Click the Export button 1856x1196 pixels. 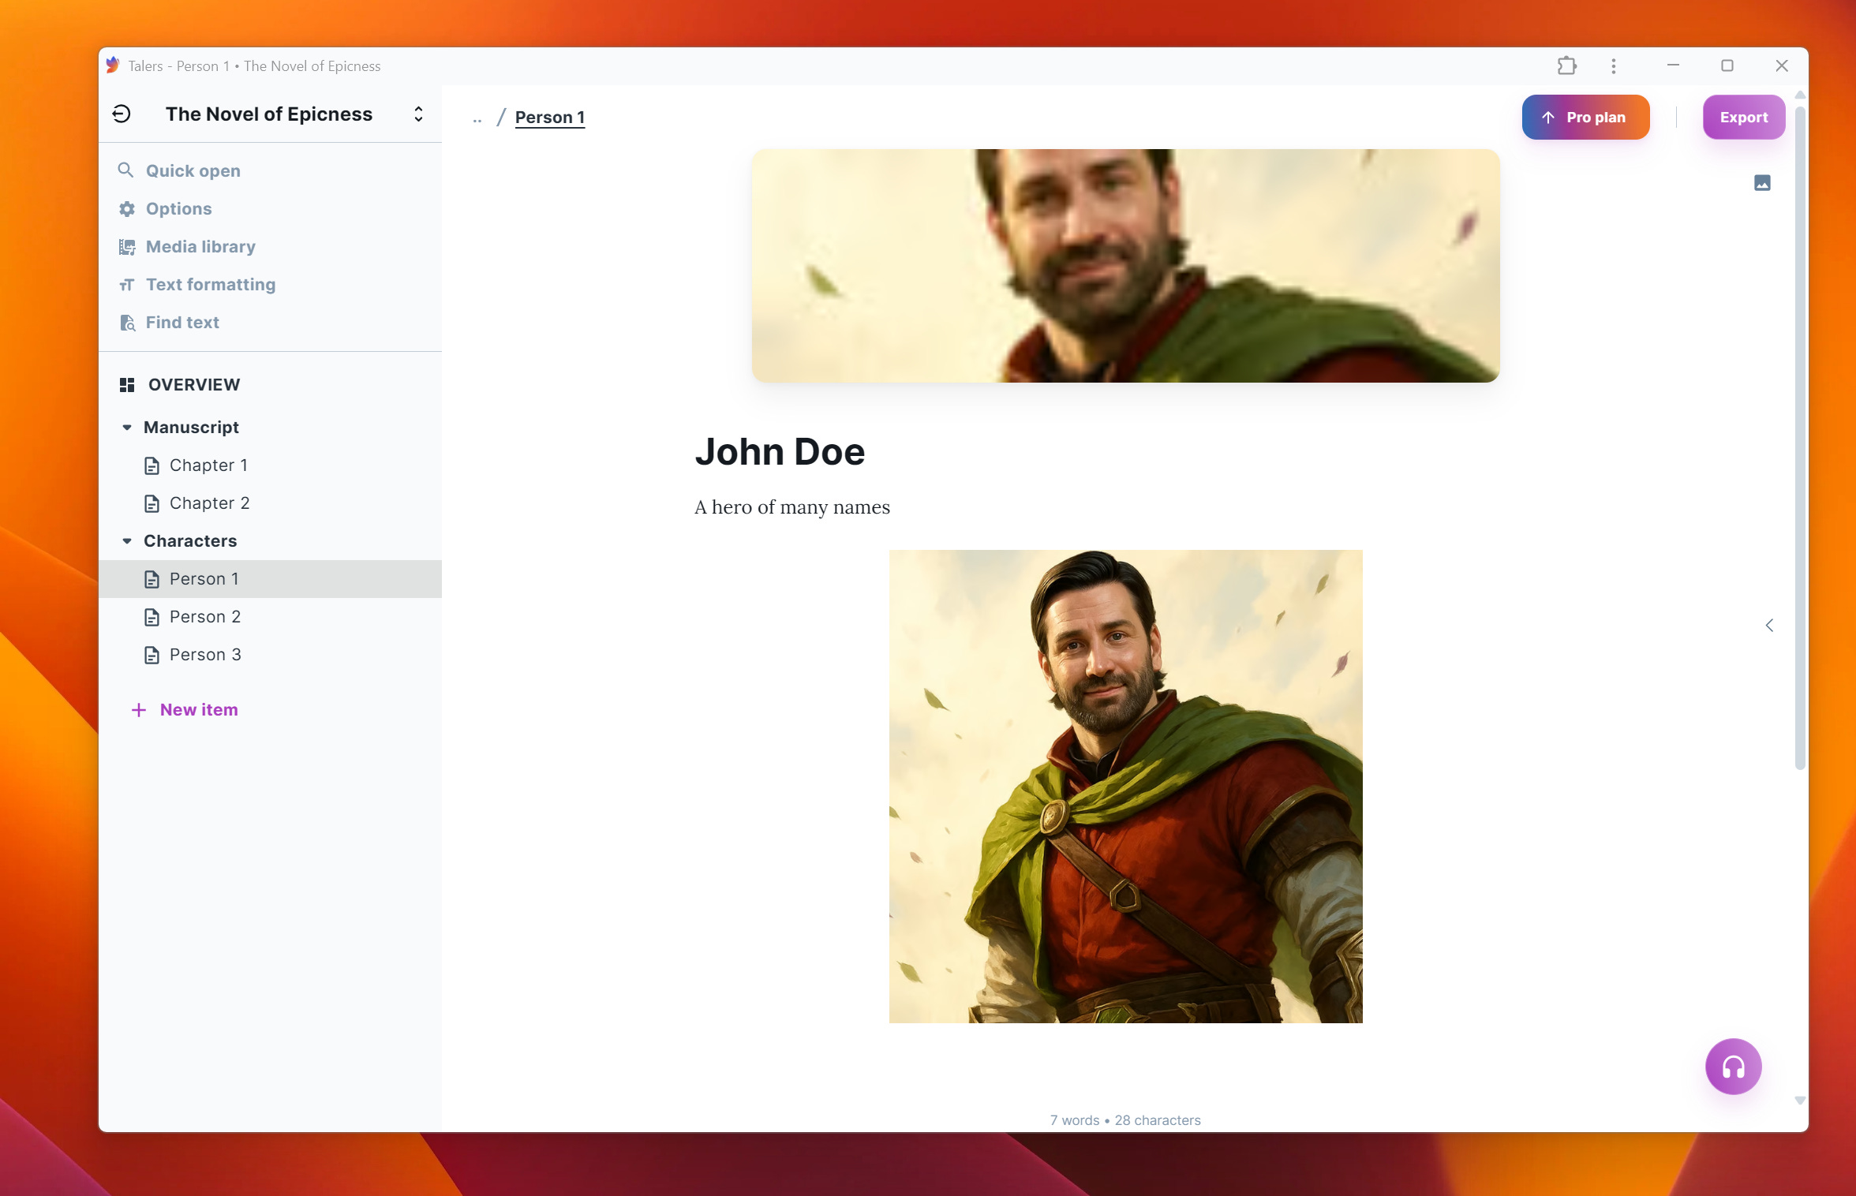point(1744,117)
